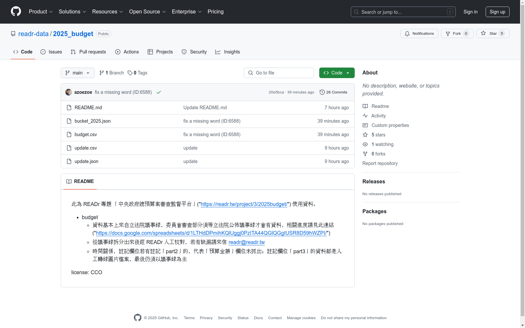Expand the Solutions menu
The width and height of the screenshot is (525, 328).
tap(73, 12)
